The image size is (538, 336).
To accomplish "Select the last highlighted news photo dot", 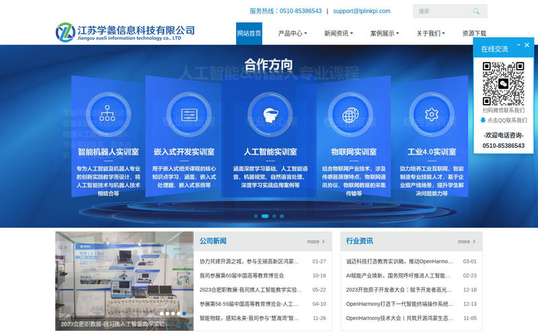I will [x=184, y=313].
